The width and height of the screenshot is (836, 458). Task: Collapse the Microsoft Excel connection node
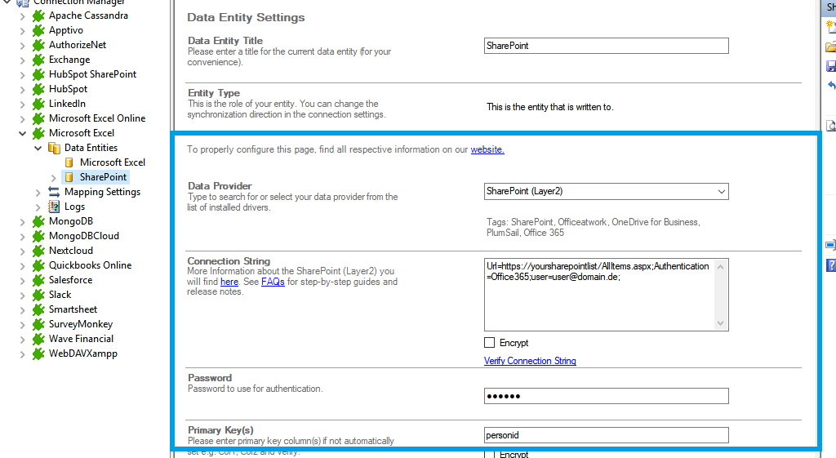tap(23, 133)
